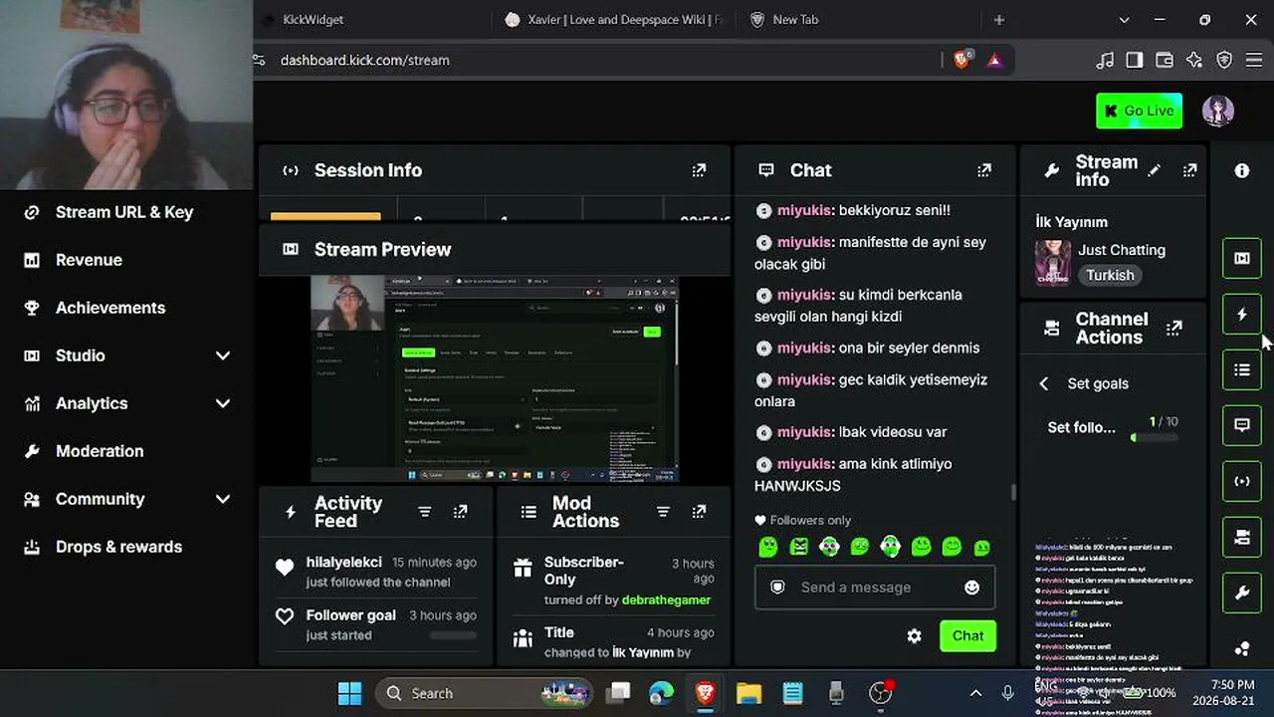Expand the Analytics submenu chevron
Viewport: 1274px width, 717px height.
pyautogui.click(x=223, y=403)
